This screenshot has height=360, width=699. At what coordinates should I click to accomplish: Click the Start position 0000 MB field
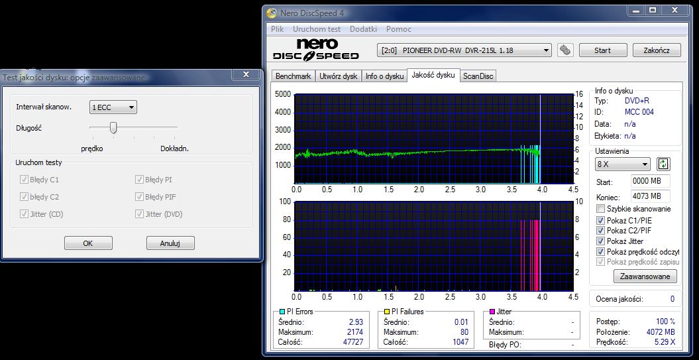point(651,182)
